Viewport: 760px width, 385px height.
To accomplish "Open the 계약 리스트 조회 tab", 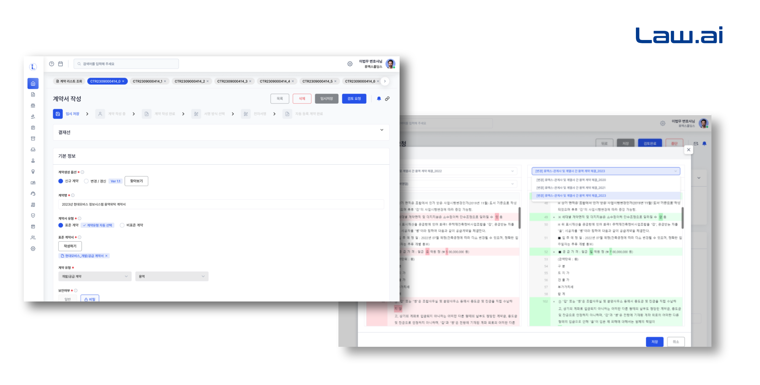I will (69, 81).
